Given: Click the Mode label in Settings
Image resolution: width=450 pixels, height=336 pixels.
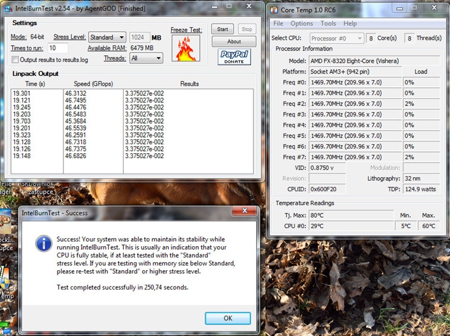Looking at the screenshot, I should point(18,37).
